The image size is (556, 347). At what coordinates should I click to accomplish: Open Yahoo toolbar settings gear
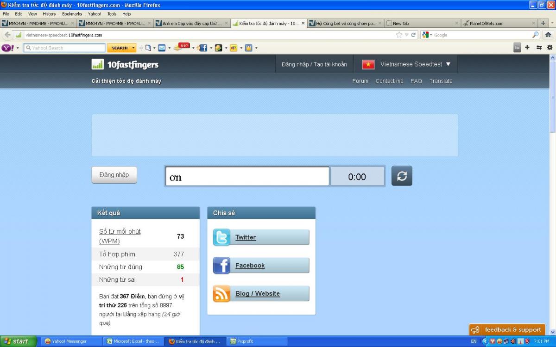tap(550, 47)
